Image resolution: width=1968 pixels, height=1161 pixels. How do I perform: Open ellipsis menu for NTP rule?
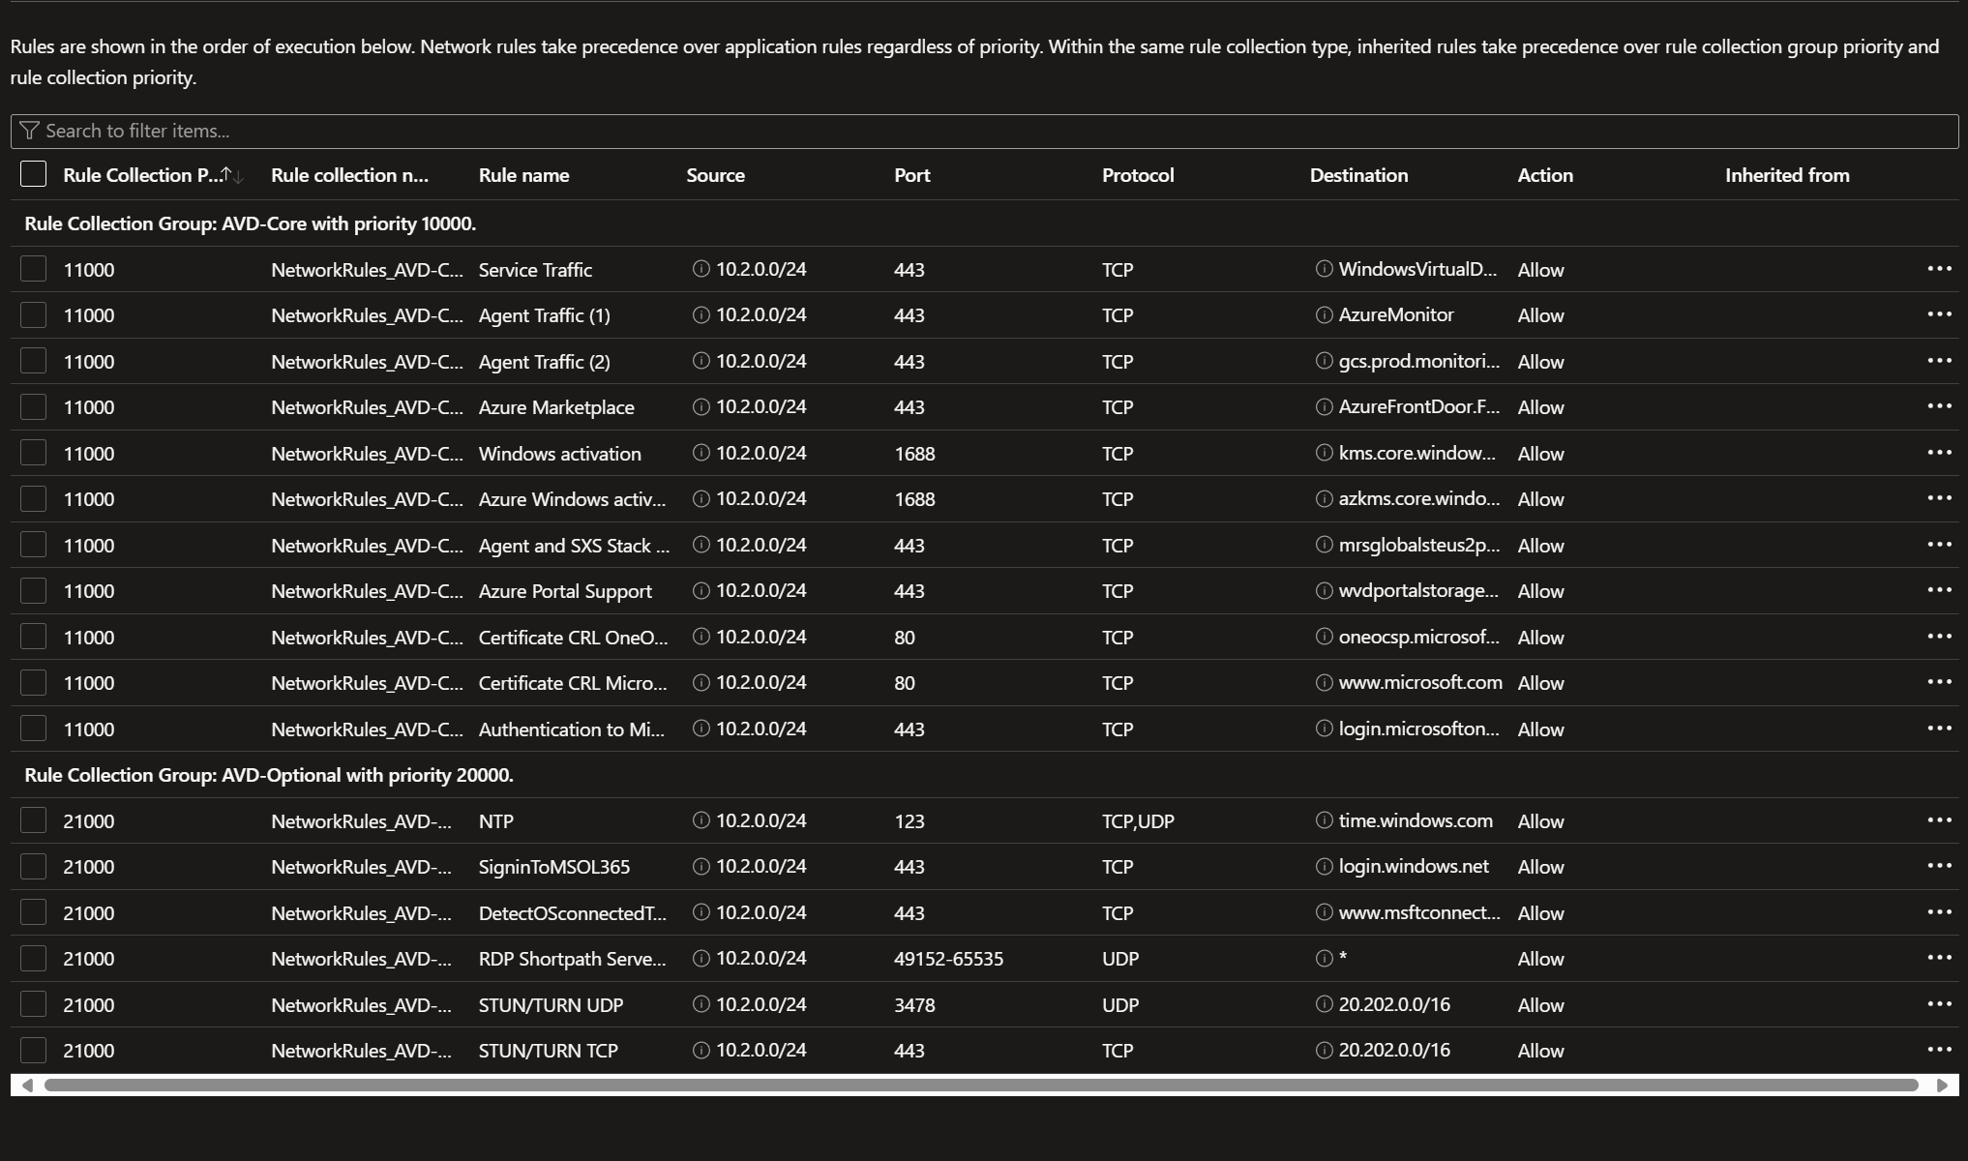[x=1939, y=820]
